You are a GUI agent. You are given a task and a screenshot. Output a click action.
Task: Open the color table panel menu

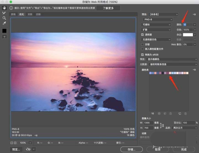[x=194, y=70]
